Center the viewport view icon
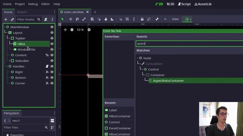 tap(65, 30)
